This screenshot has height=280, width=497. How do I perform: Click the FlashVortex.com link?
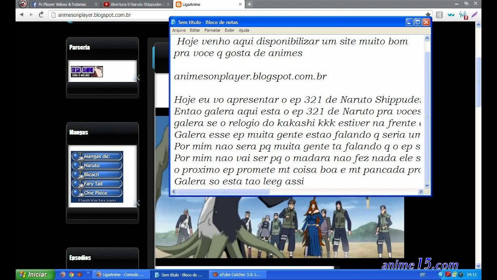[97, 200]
